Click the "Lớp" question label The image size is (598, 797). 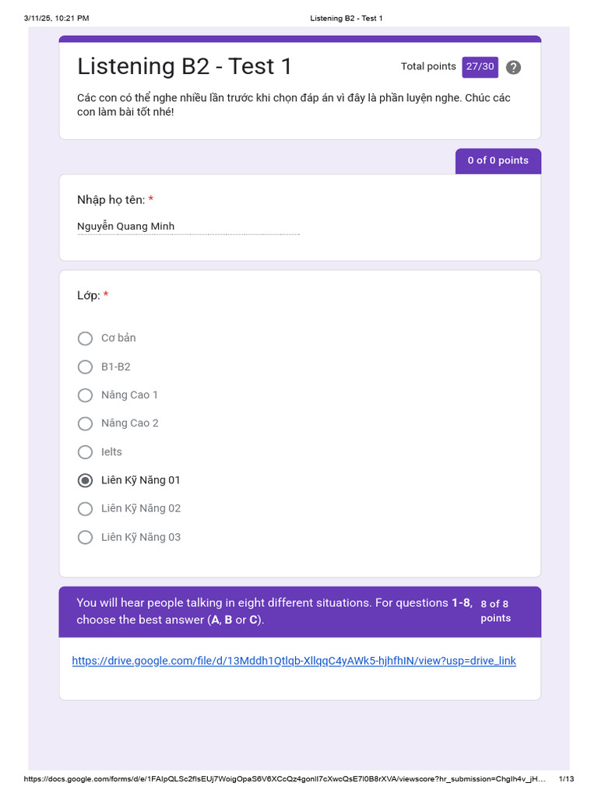click(88, 296)
